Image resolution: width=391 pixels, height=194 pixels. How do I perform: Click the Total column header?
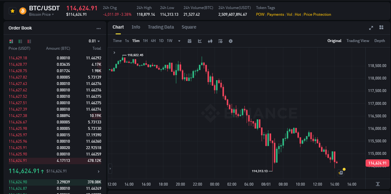(97, 48)
